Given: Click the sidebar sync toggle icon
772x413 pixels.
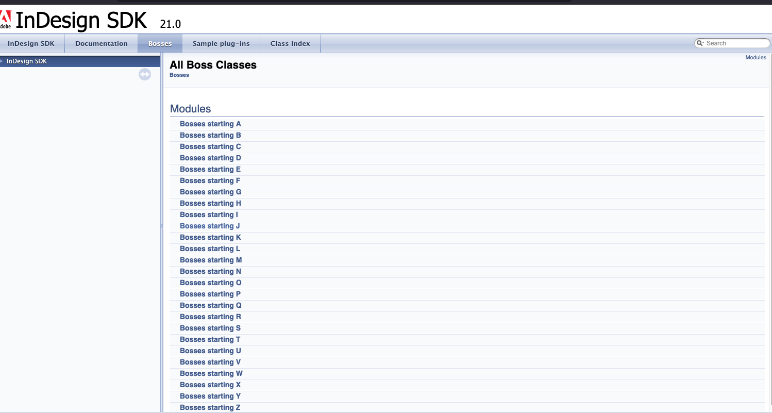Looking at the screenshot, I should [145, 75].
